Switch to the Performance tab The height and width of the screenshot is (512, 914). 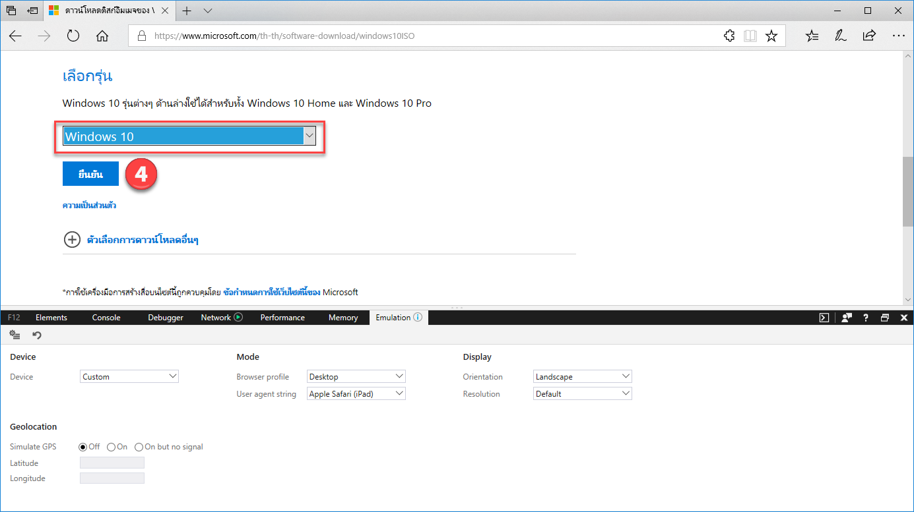click(x=282, y=318)
